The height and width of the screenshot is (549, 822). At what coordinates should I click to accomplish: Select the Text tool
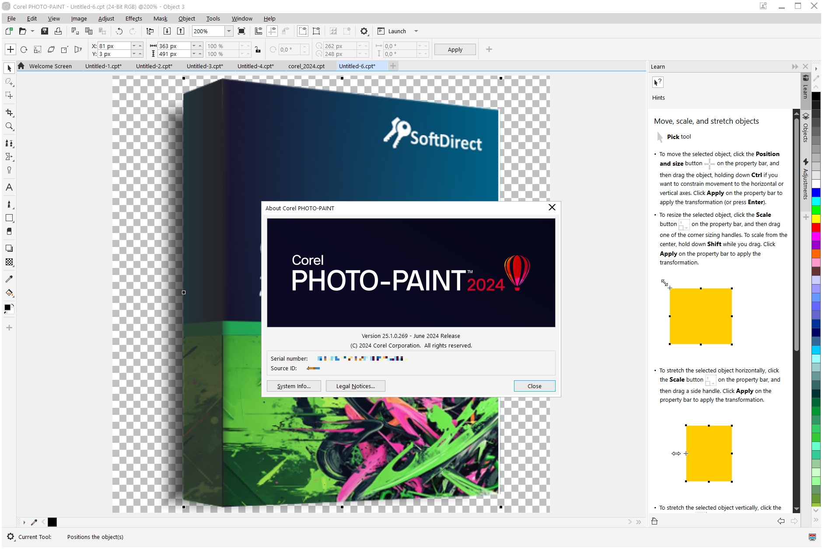point(9,188)
